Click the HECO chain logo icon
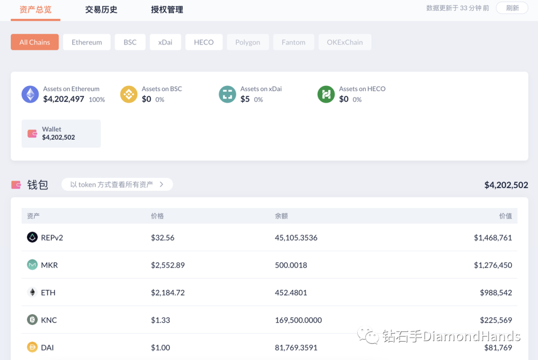 326,94
